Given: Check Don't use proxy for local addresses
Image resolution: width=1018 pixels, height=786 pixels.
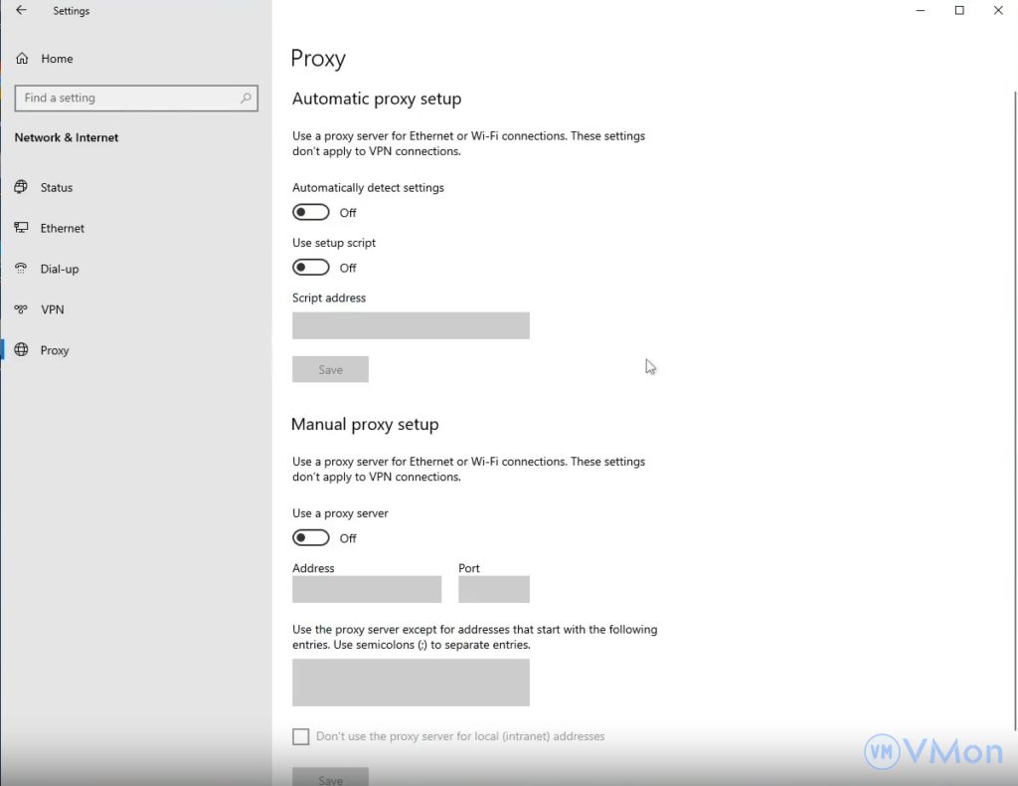Looking at the screenshot, I should 301,737.
